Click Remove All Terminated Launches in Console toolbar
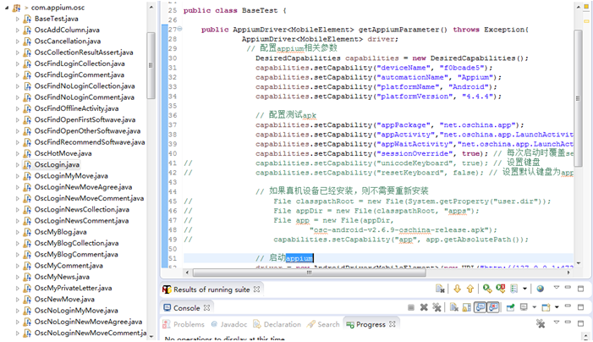 [437, 307]
